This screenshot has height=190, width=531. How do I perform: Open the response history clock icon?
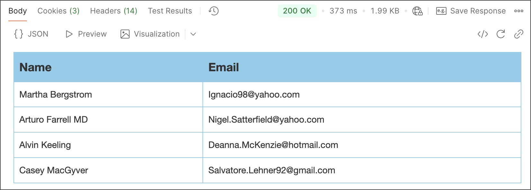pyautogui.click(x=213, y=11)
